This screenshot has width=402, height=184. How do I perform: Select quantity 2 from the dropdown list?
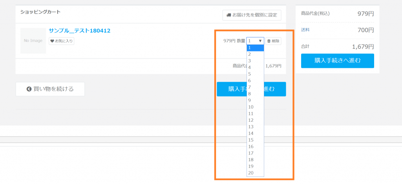point(255,54)
